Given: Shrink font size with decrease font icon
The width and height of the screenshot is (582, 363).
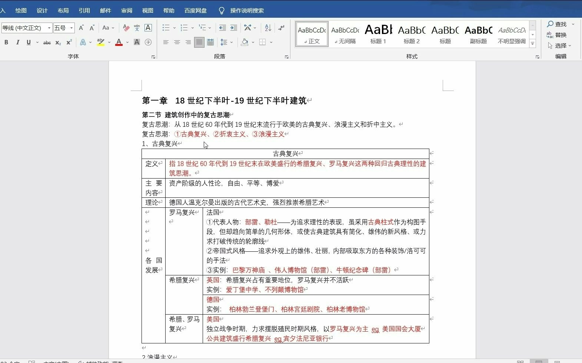Looking at the screenshot, I should (x=92, y=28).
